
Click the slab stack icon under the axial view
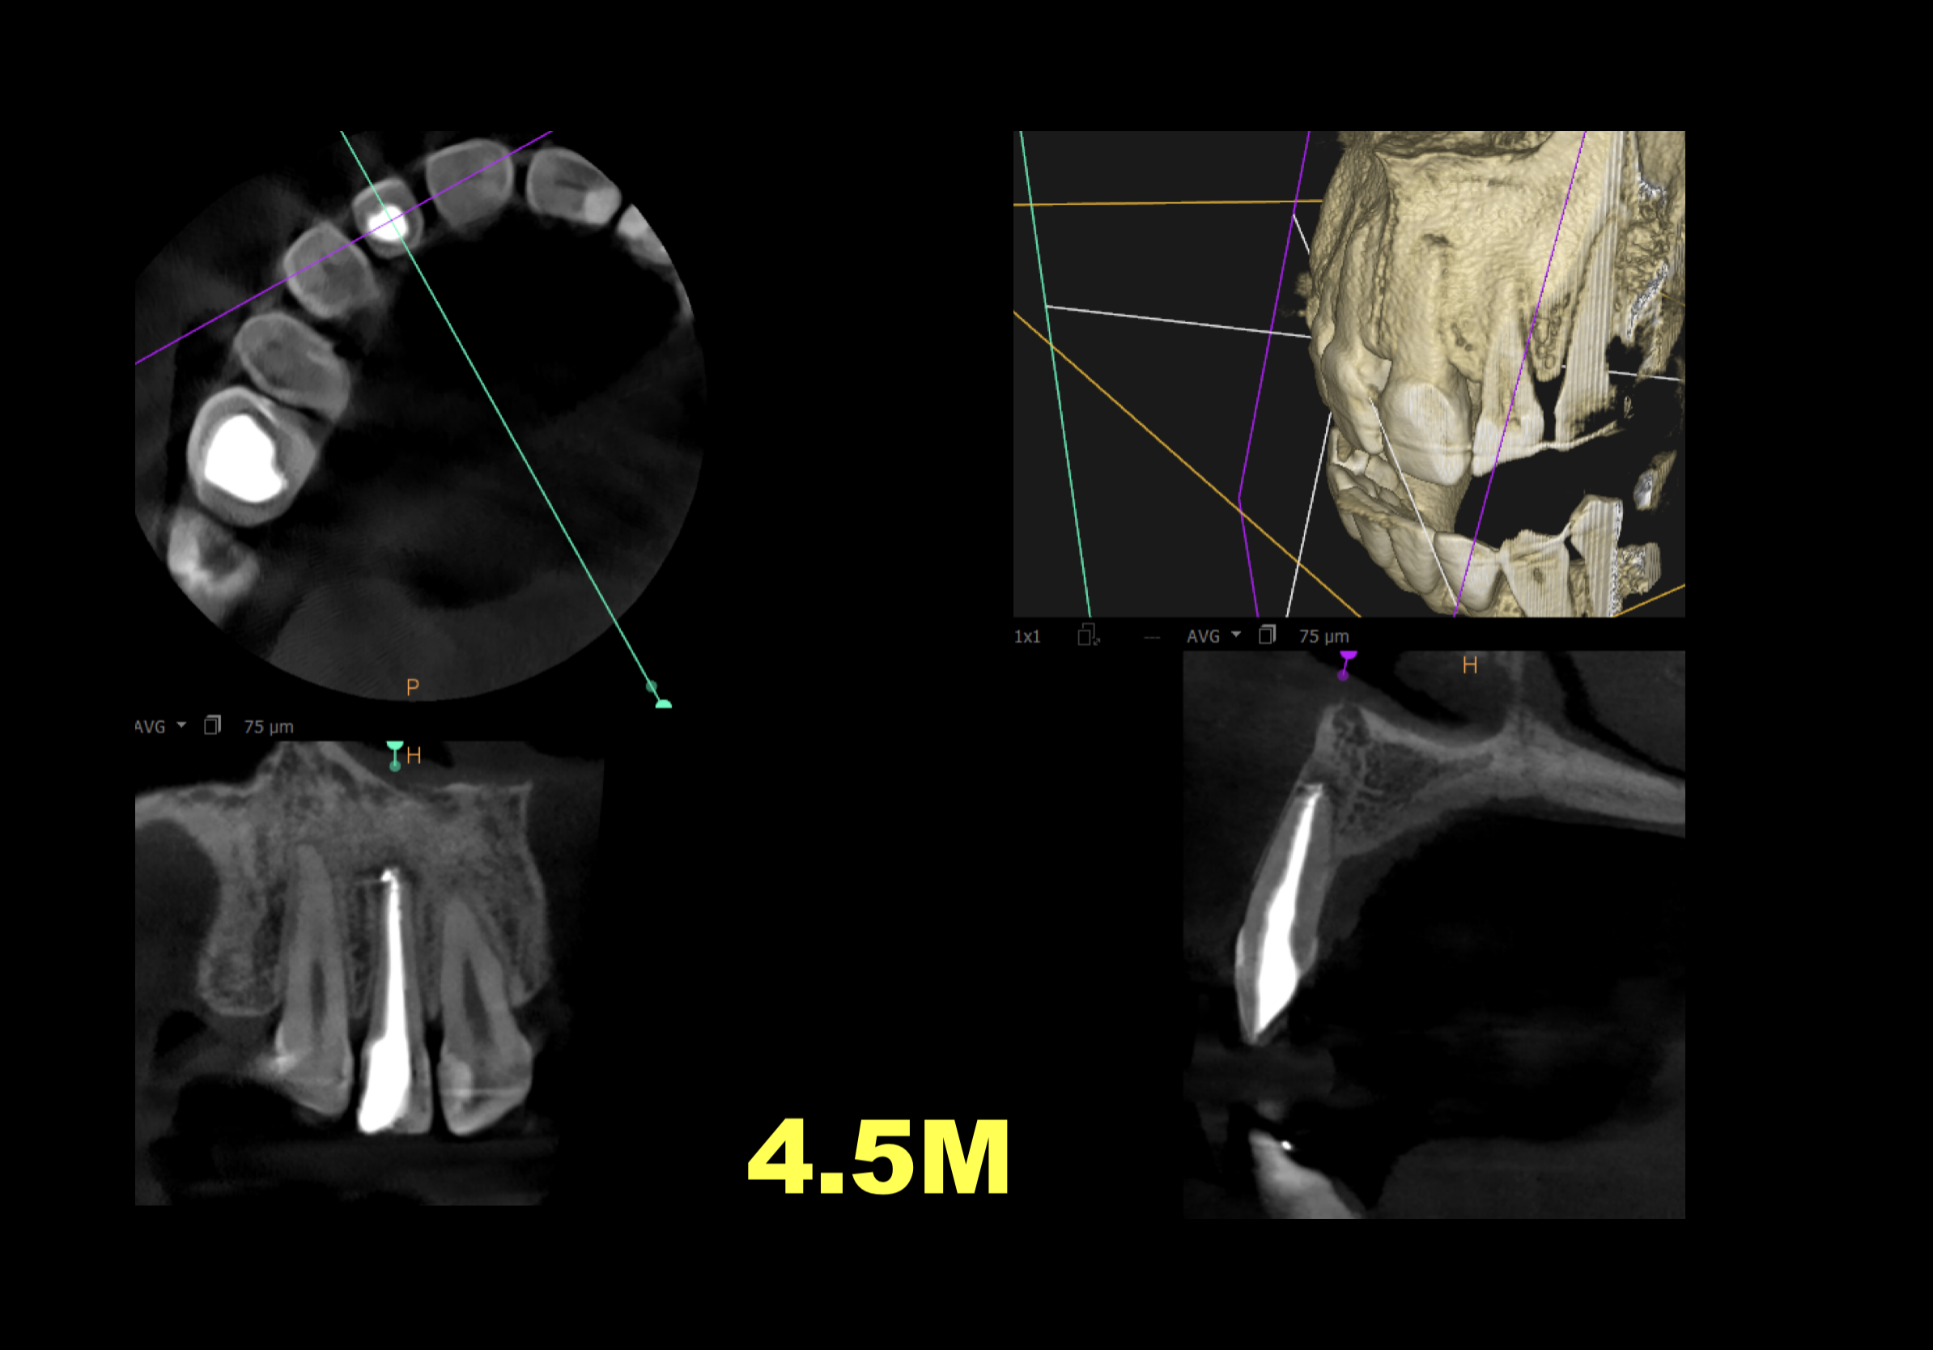[x=212, y=725]
